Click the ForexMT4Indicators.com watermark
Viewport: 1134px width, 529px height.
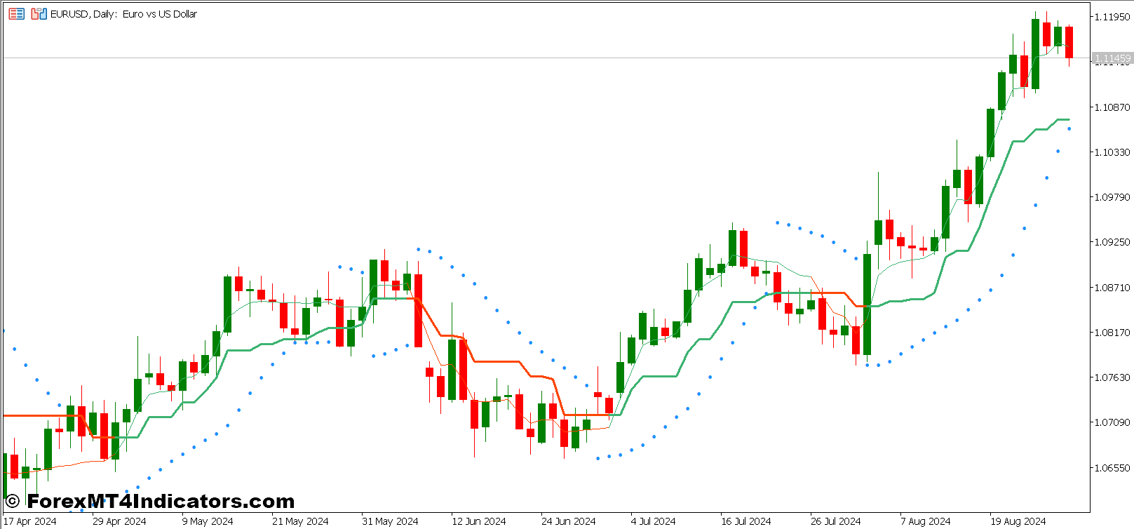tap(161, 501)
